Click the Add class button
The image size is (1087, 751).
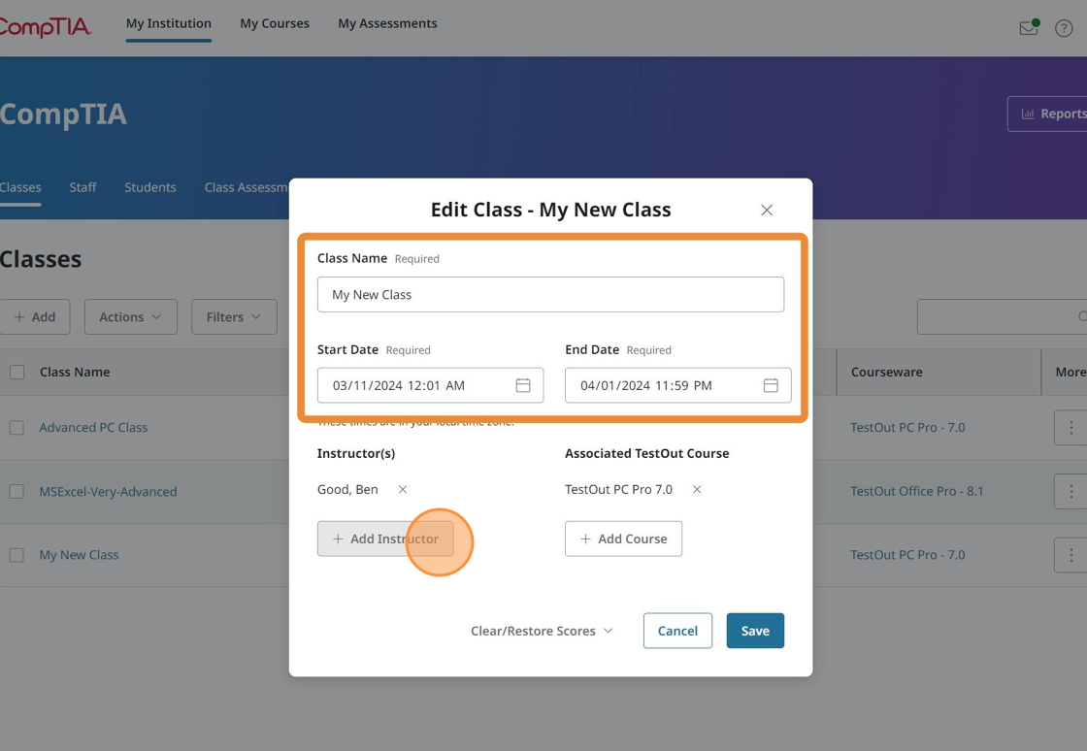35,316
